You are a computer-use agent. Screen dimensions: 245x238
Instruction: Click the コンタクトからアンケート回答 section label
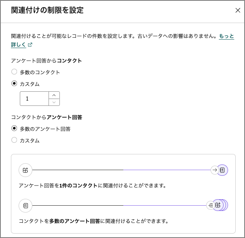pyautogui.click(x=46, y=117)
